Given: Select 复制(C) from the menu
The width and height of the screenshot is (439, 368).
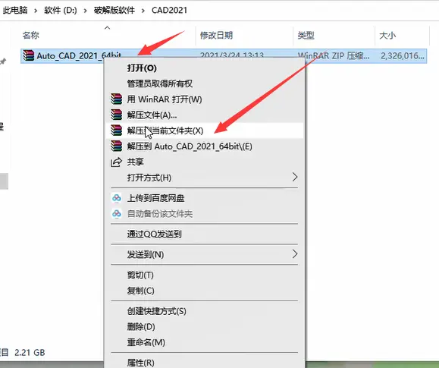Looking at the screenshot, I should pyautogui.click(x=205, y=291).
